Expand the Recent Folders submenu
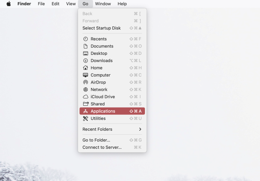 112,129
